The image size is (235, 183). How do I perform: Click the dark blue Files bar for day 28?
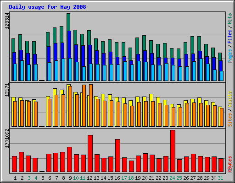[x=200, y=55]
